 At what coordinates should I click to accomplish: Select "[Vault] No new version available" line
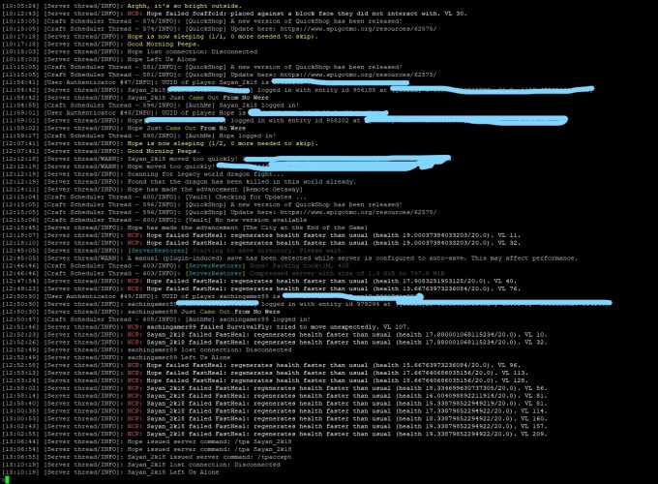(x=246, y=220)
